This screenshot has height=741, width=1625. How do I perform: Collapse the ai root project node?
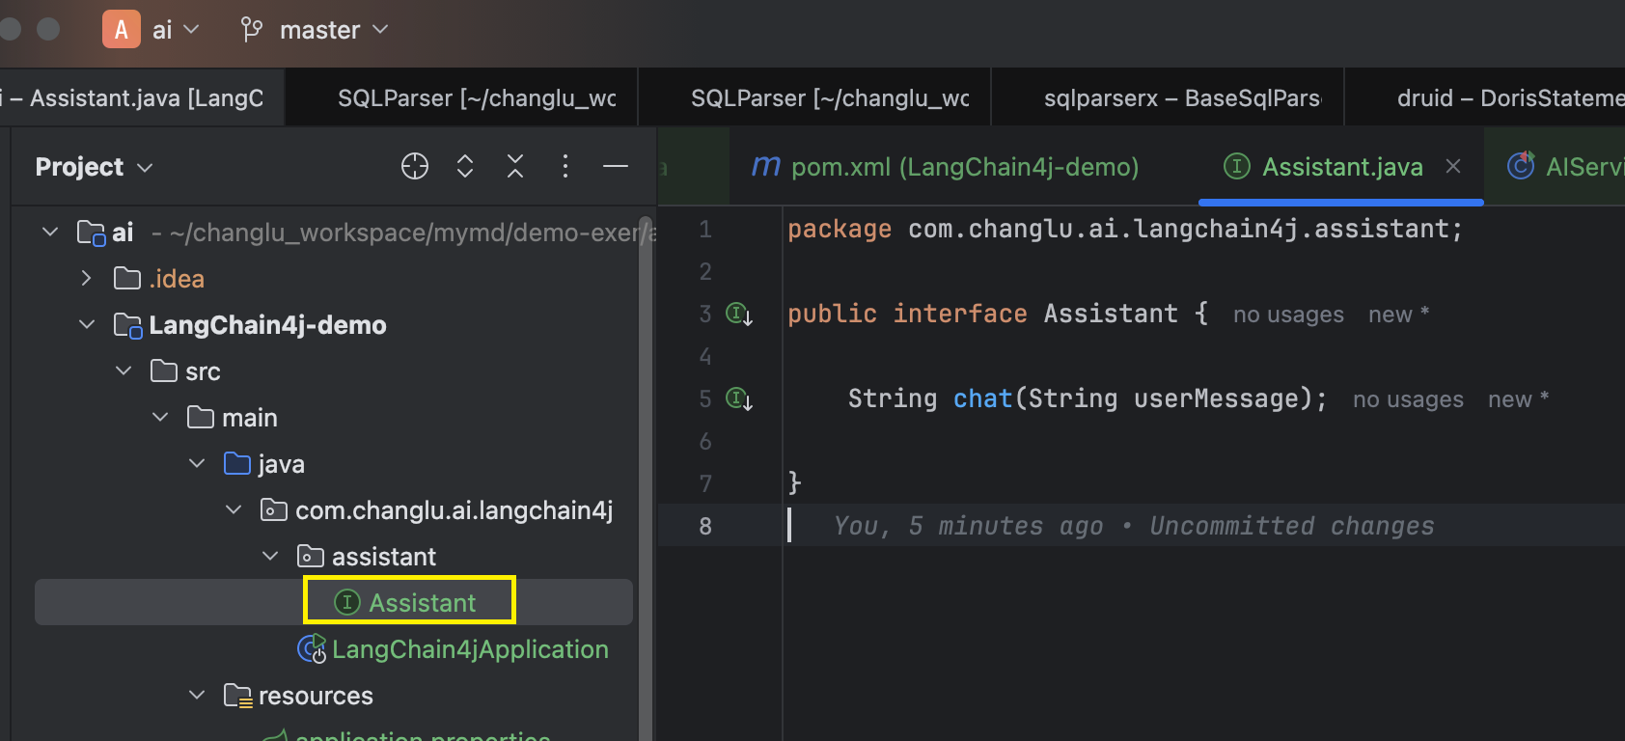50,233
